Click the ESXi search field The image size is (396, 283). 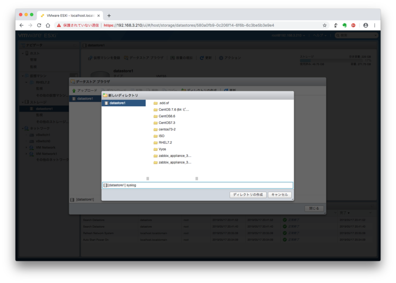(x=356, y=35)
